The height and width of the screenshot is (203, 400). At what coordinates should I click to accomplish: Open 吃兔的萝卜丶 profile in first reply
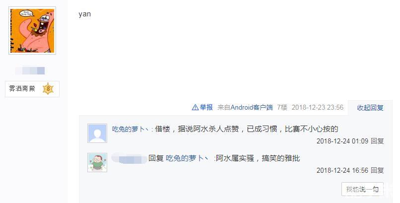(131, 129)
